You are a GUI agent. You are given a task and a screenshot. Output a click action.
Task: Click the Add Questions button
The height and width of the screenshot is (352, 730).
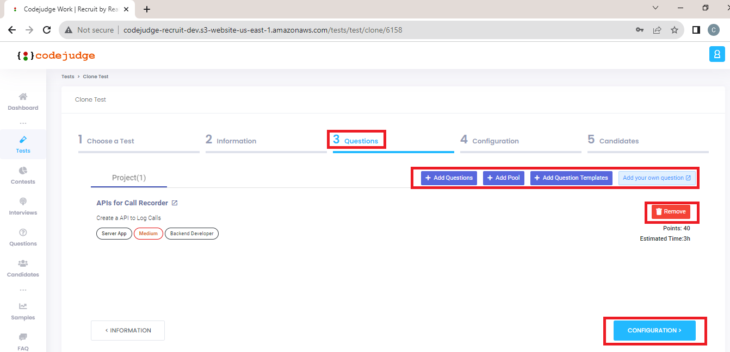[x=448, y=178]
